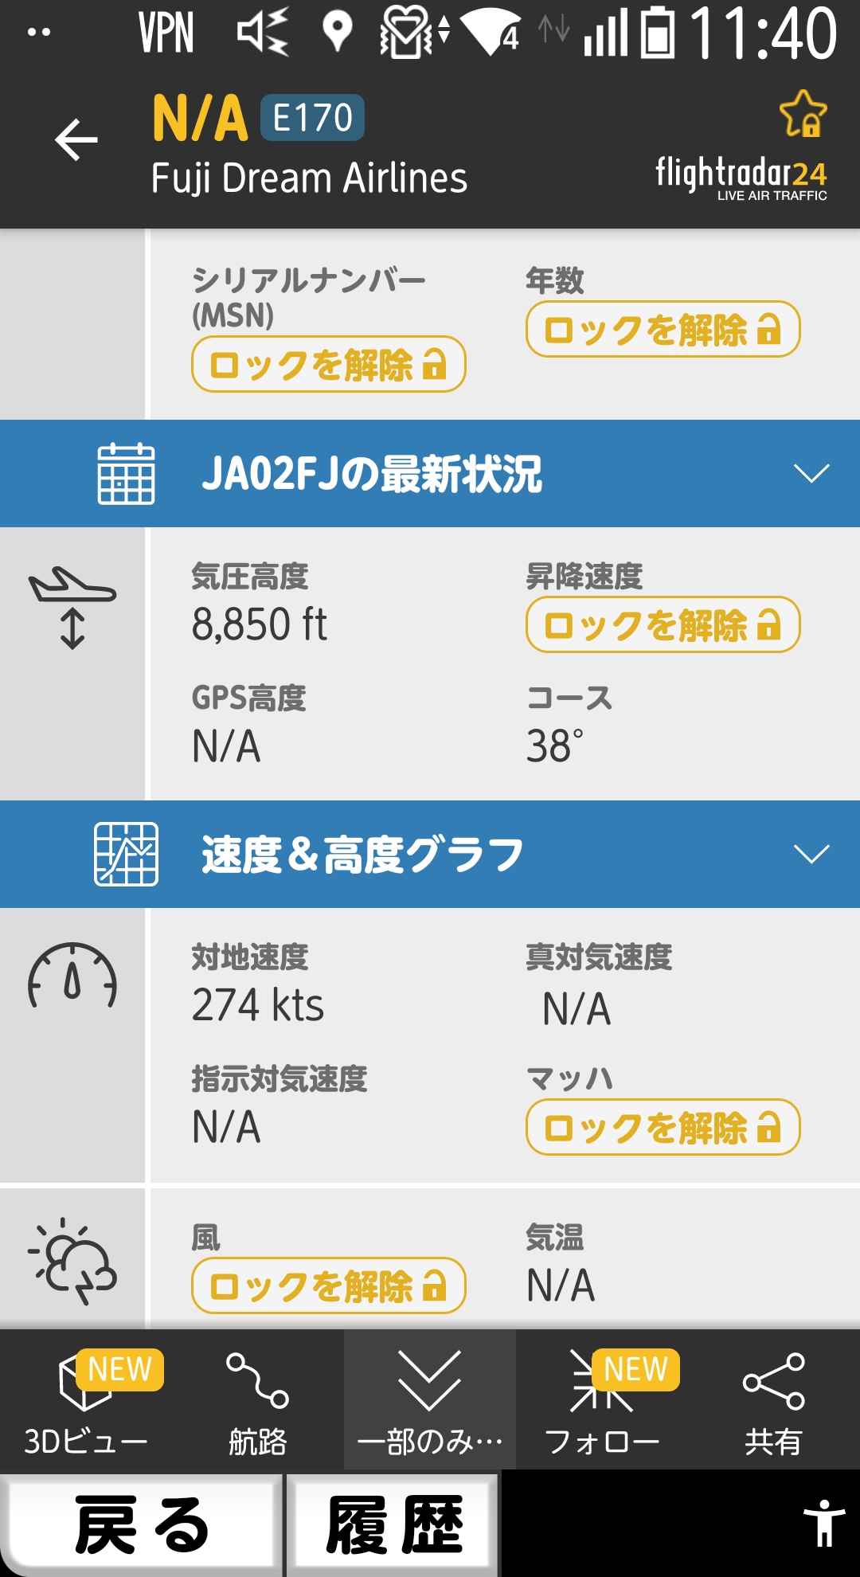Unlock the 年数 aircraft age field

click(x=663, y=330)
